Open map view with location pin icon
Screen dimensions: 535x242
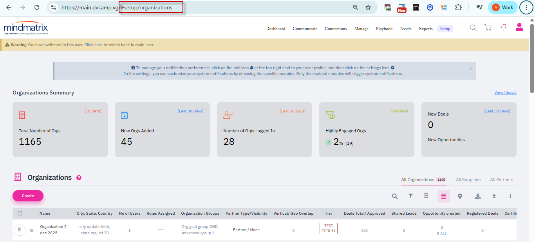pyautogui.click(x=460, y=196)
